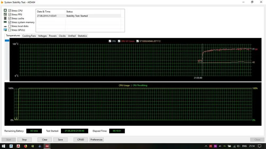Uncheck the Stress cache checkbox
Image resolution: width=266 pixels, height=149 pixels.
click(x=10, y=18)
